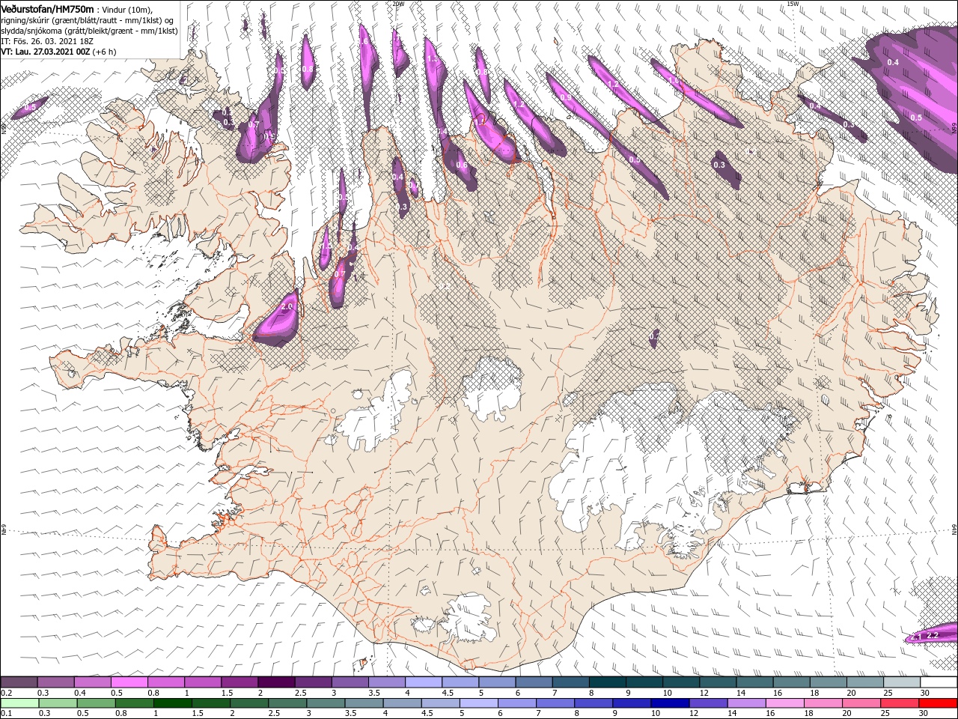
Task: Click the rigning/skúrir legend description line
Action: click(x=88, y=19)
